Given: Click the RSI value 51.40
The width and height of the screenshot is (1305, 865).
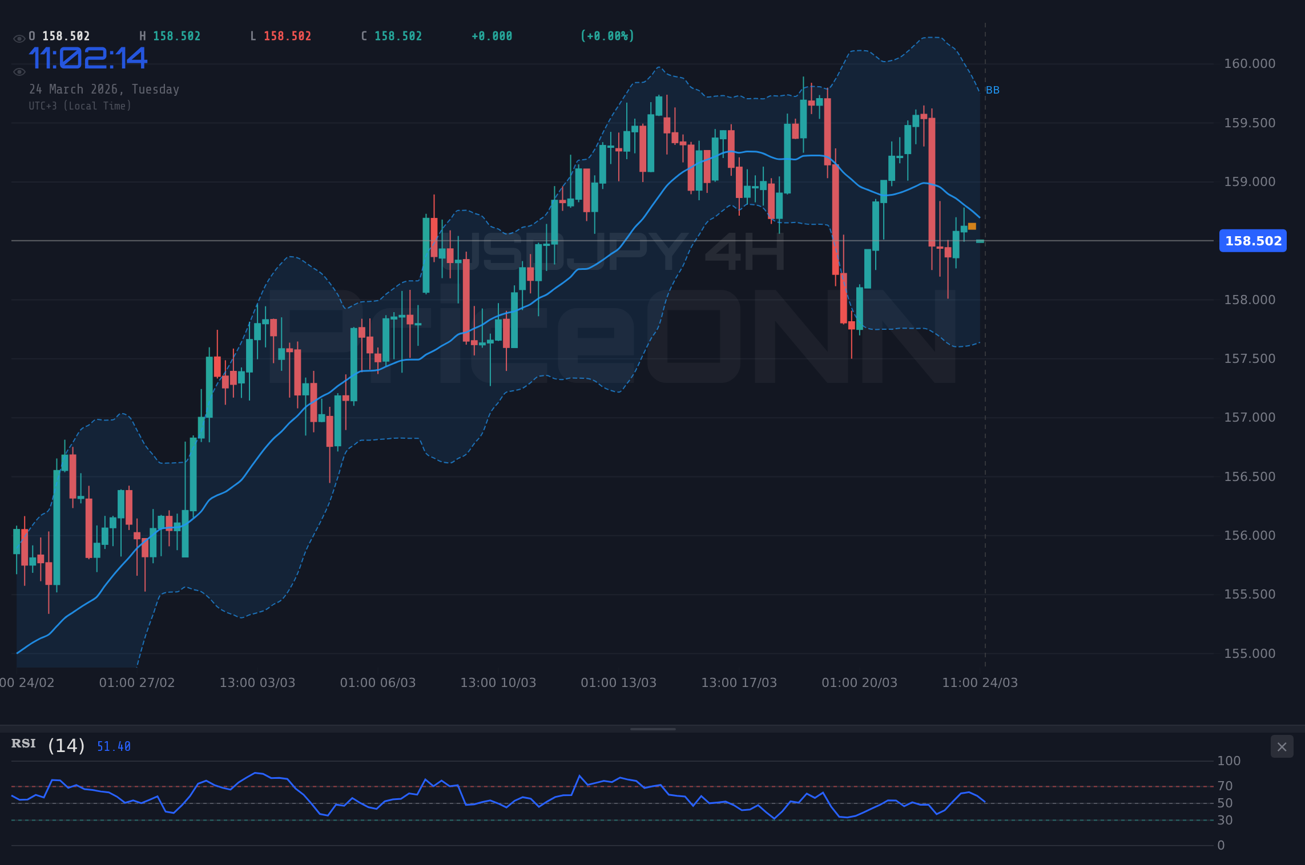Looking at the screenshot, I should point(113,746).
